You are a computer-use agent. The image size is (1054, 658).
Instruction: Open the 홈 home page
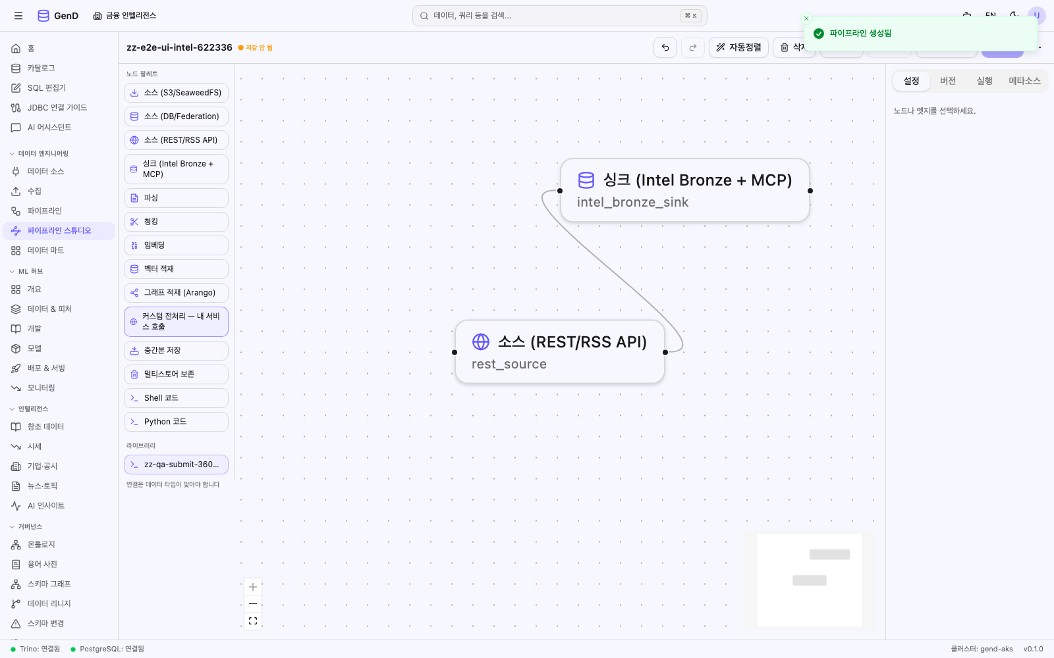(59, 49)
